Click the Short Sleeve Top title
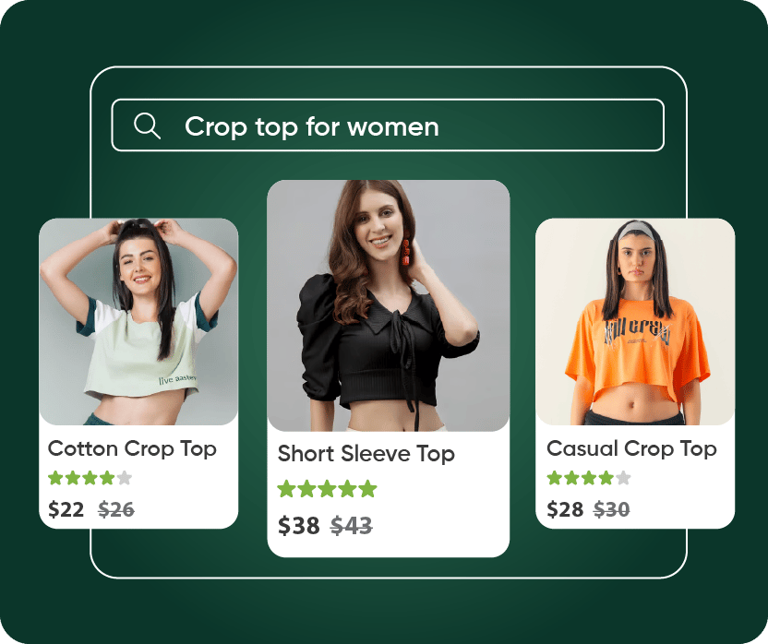The height and width of the screenshot is (644, 768). click(x=366, y=454)
